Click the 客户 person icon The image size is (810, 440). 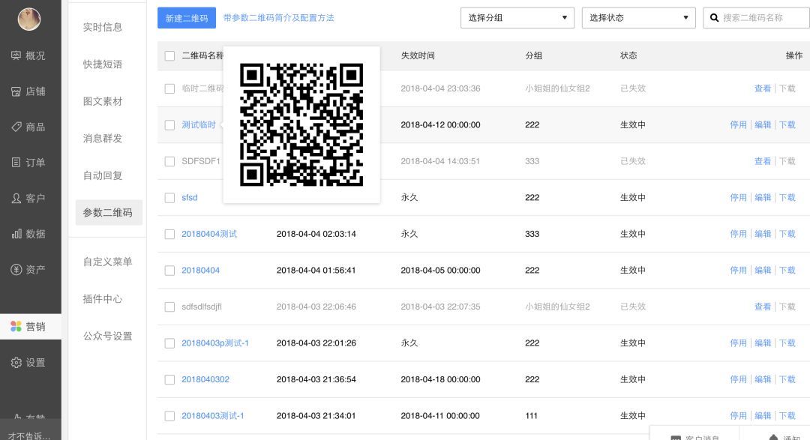(x=16, y=199)
